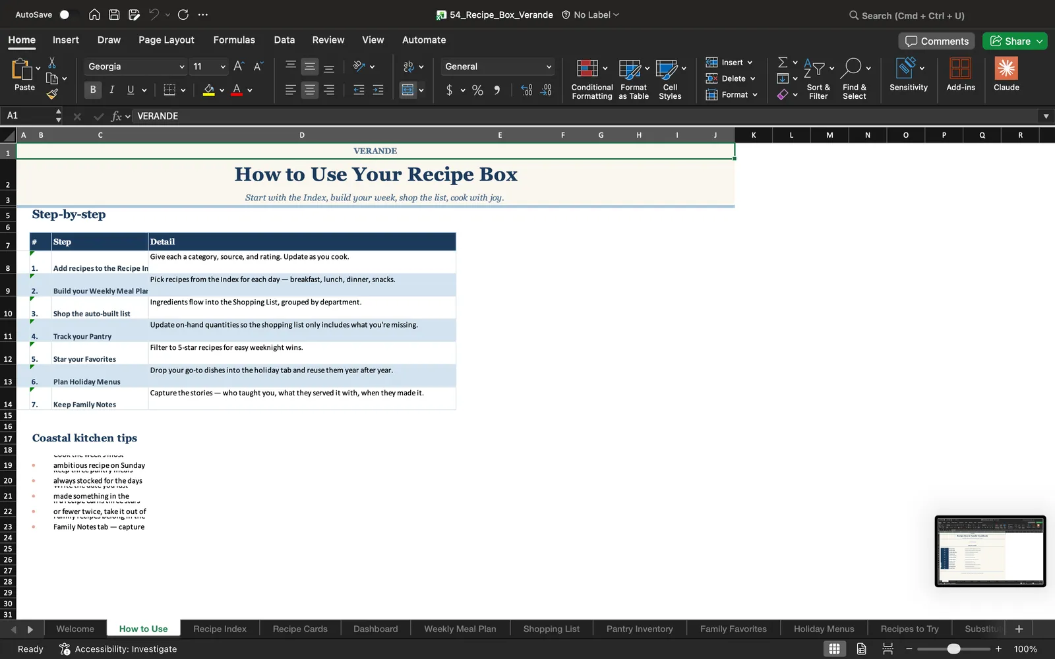Click the Copy icon
The image size is (1055, 659).
coord(52,78)
